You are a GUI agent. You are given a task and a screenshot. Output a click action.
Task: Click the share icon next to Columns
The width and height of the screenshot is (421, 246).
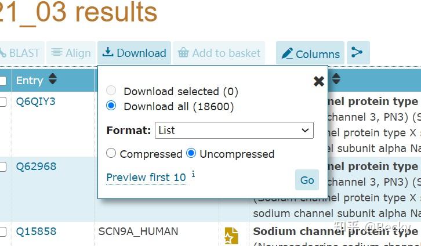coord(357,53)
